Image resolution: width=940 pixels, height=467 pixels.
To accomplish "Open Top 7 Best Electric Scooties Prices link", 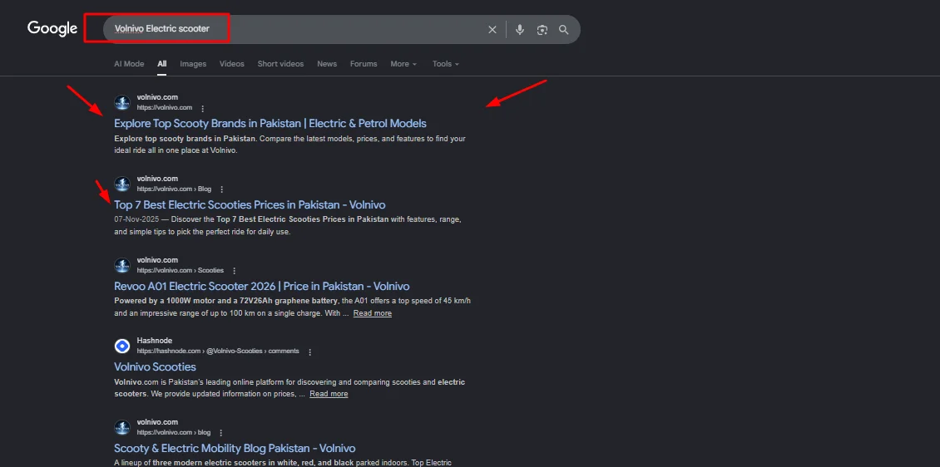I will (x=250, y=205).
